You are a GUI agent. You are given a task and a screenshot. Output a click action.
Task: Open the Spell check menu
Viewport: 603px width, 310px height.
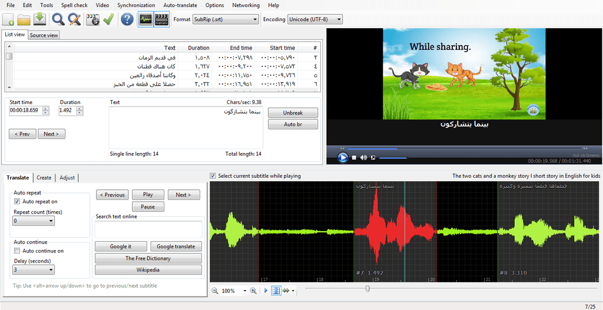(x=75, y=5)
